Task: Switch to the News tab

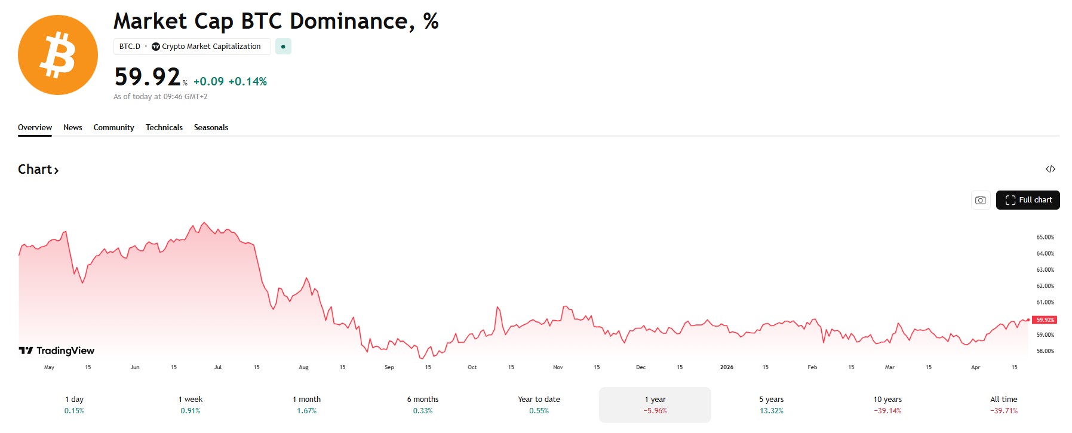Action: pyautogui.click(x=73, y=127)
